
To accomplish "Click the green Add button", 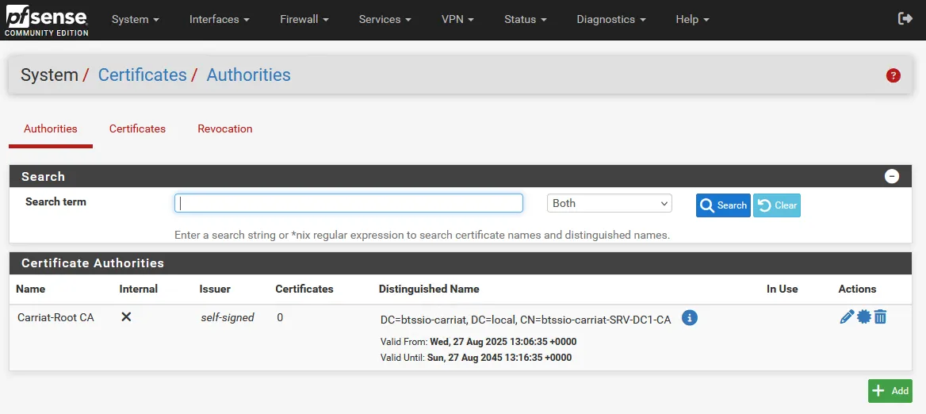I will click(x=890, y=391).
